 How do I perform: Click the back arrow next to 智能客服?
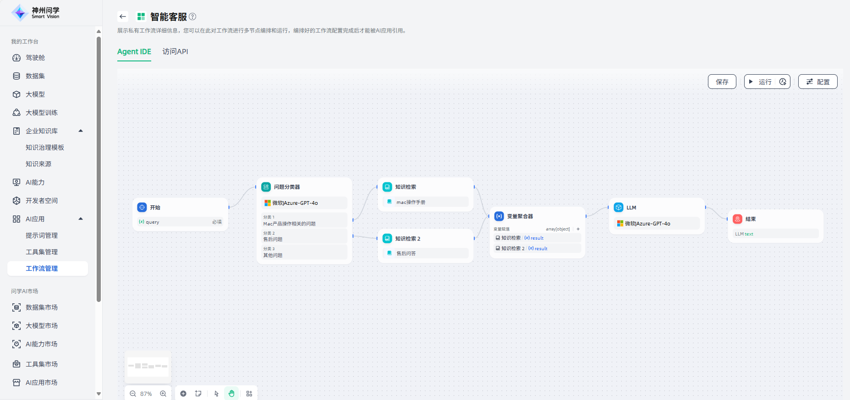tap(122, 16)
